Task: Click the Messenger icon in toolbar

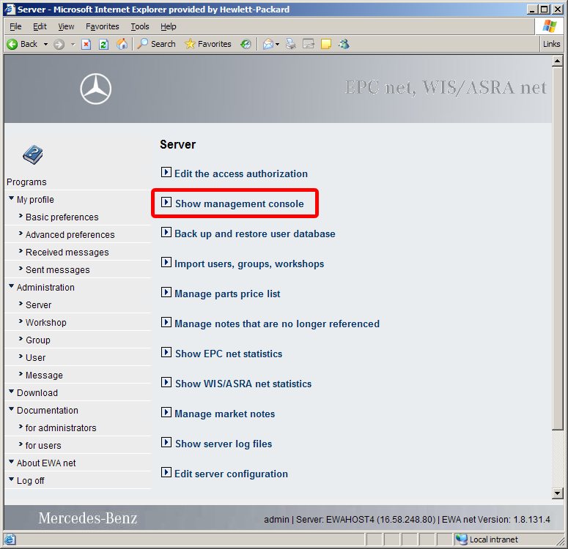Action: coord(344,44)
